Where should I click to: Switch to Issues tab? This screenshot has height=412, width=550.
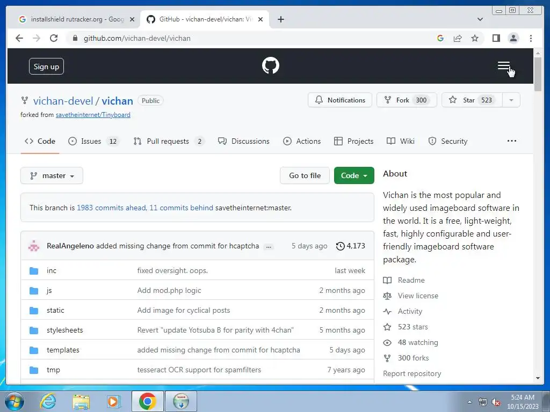pyautogui.click(x=93, y=141)
